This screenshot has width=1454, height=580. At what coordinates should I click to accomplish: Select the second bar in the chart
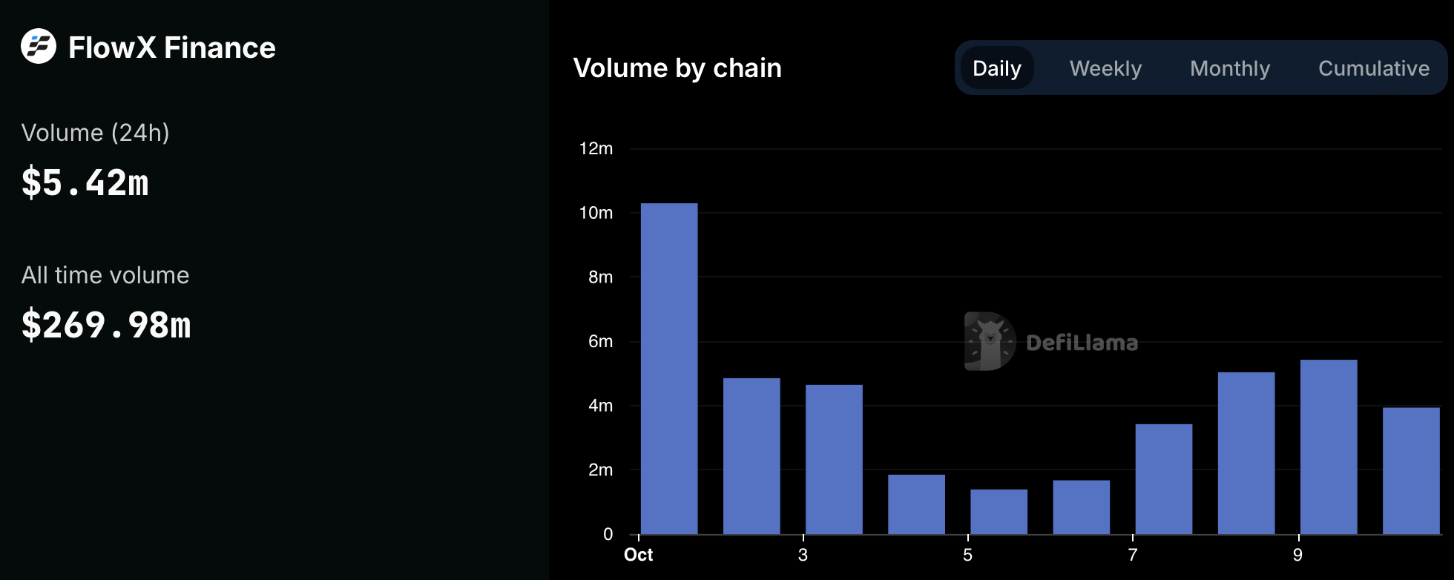(751, 456)
